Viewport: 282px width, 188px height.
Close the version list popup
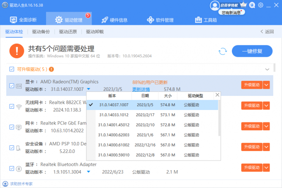point(217,95)
